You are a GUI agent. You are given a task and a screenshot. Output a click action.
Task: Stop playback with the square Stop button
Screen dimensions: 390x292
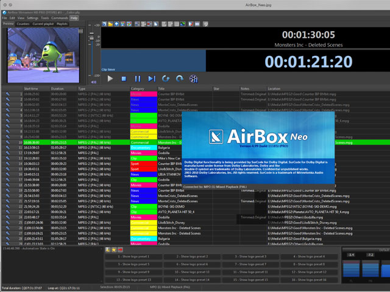[x=124, y=78]
